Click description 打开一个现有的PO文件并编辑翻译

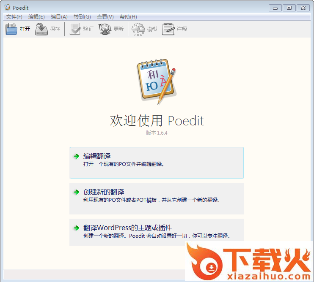pyautogui.click(x=124, y=164)
